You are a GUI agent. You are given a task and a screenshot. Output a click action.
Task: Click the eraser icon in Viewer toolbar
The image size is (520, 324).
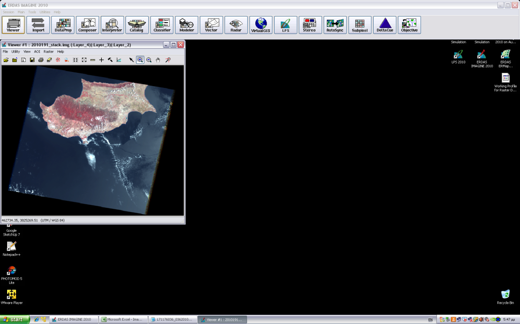tap(49, 60)
